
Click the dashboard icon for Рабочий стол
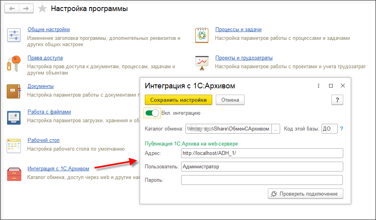click(14, 146)
